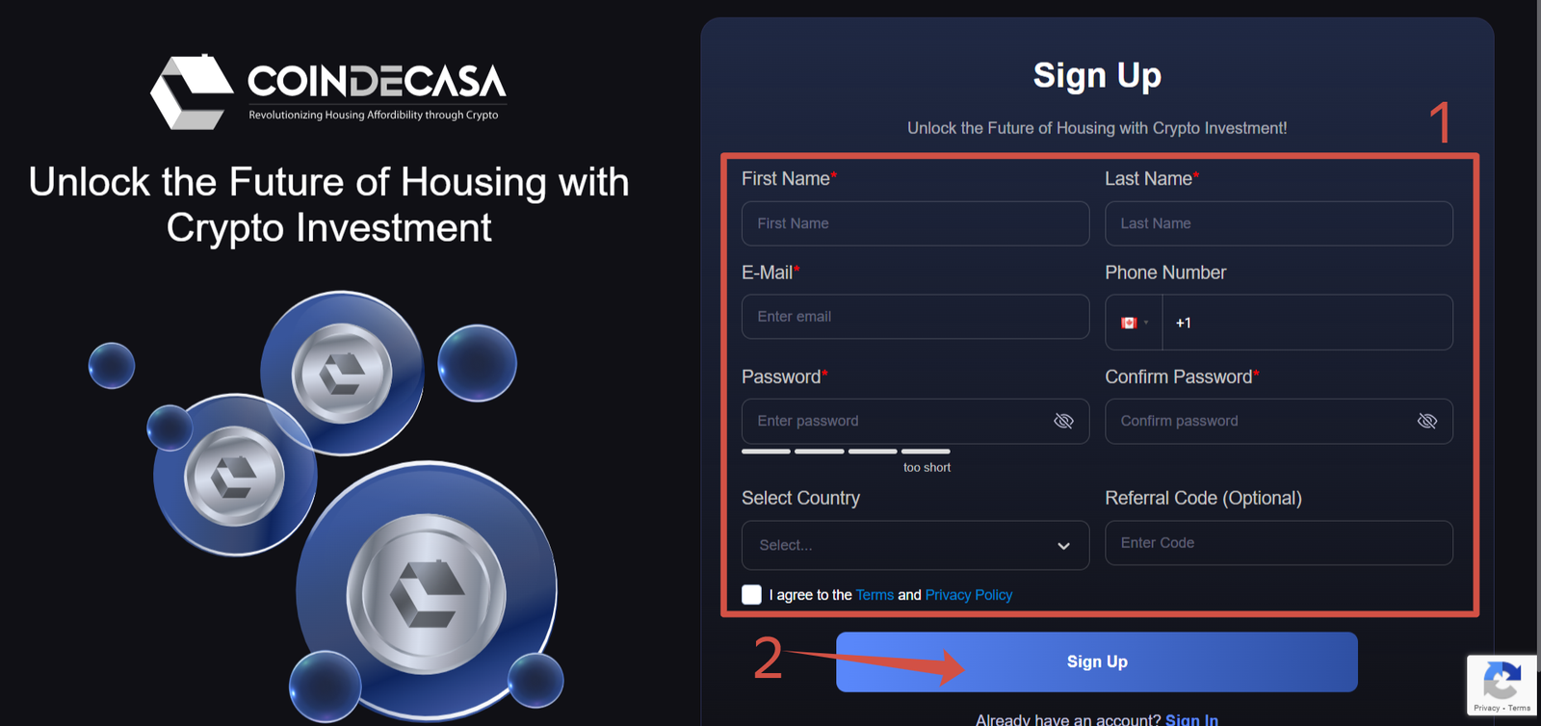Viewport: 1541px width, 726px height.
Task: Click the CoinDeCasa logo icon
Action: click(192, 91)
